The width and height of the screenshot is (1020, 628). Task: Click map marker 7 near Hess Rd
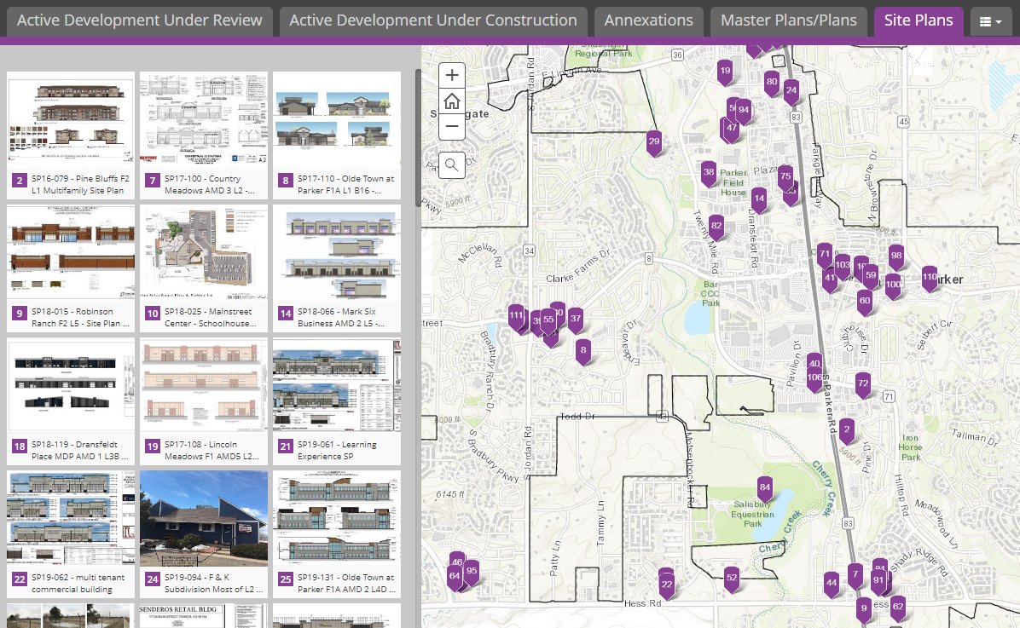[x=855, y=576]
